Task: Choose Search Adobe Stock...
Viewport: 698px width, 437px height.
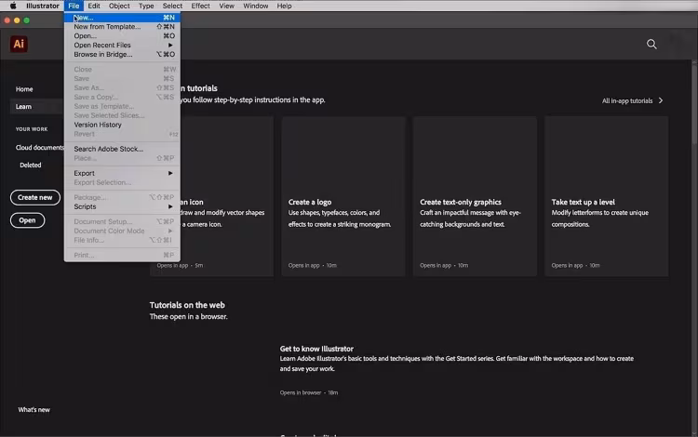Action: [x=122, y=149]
